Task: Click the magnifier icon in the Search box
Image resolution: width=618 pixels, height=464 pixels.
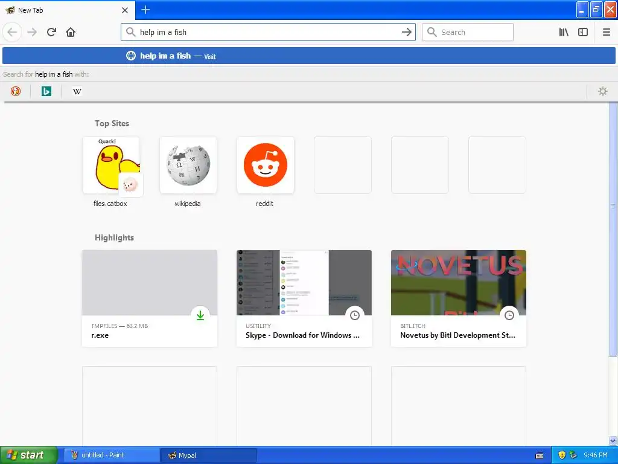Action: coord(432,32)
